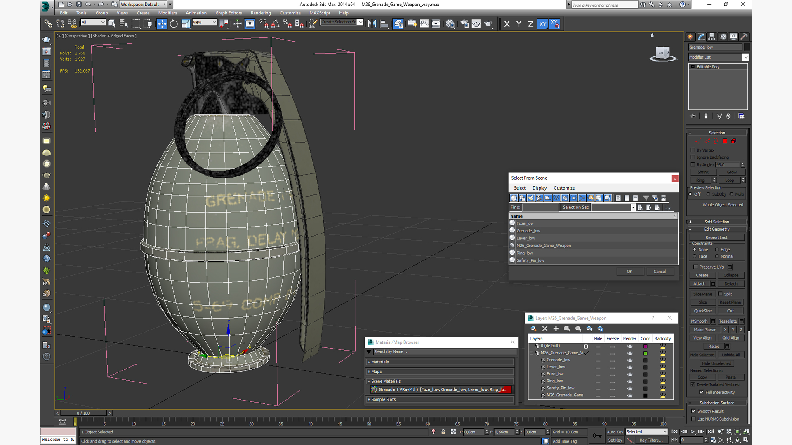Click the ViewCube in the viewport
The height and width of the screenshot is (445, 792).
tap(663, 53)
